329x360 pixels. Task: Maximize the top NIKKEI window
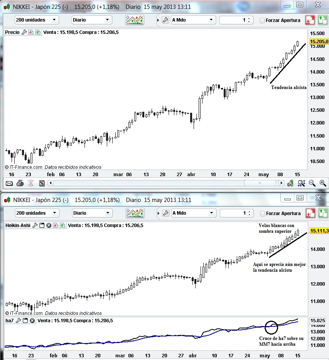pyautogui.click(x=300, y=5)
